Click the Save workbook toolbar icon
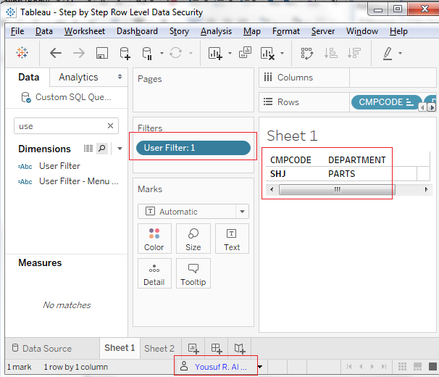This screenshot has height=377, width=439. [x=102, y=53]
